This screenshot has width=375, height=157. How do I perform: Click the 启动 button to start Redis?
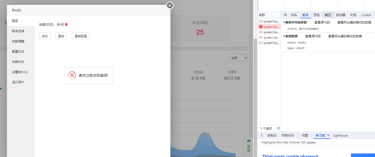(45, 36)
